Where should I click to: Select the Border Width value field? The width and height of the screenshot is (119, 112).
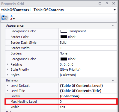[x=88, y=48]
